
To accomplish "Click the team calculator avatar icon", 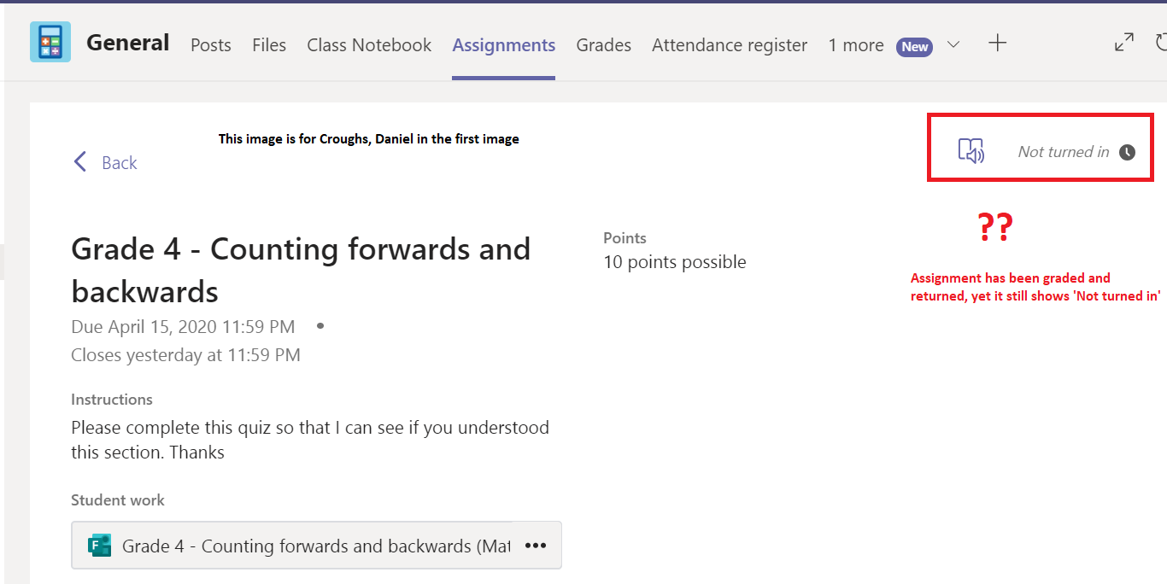I will [50, 42].
